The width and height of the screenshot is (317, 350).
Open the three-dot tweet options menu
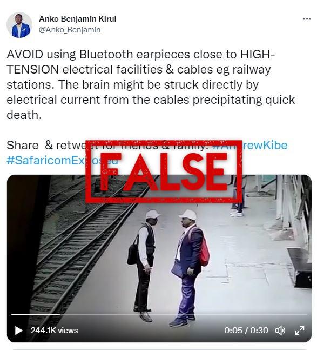click(x=307, y=19)
